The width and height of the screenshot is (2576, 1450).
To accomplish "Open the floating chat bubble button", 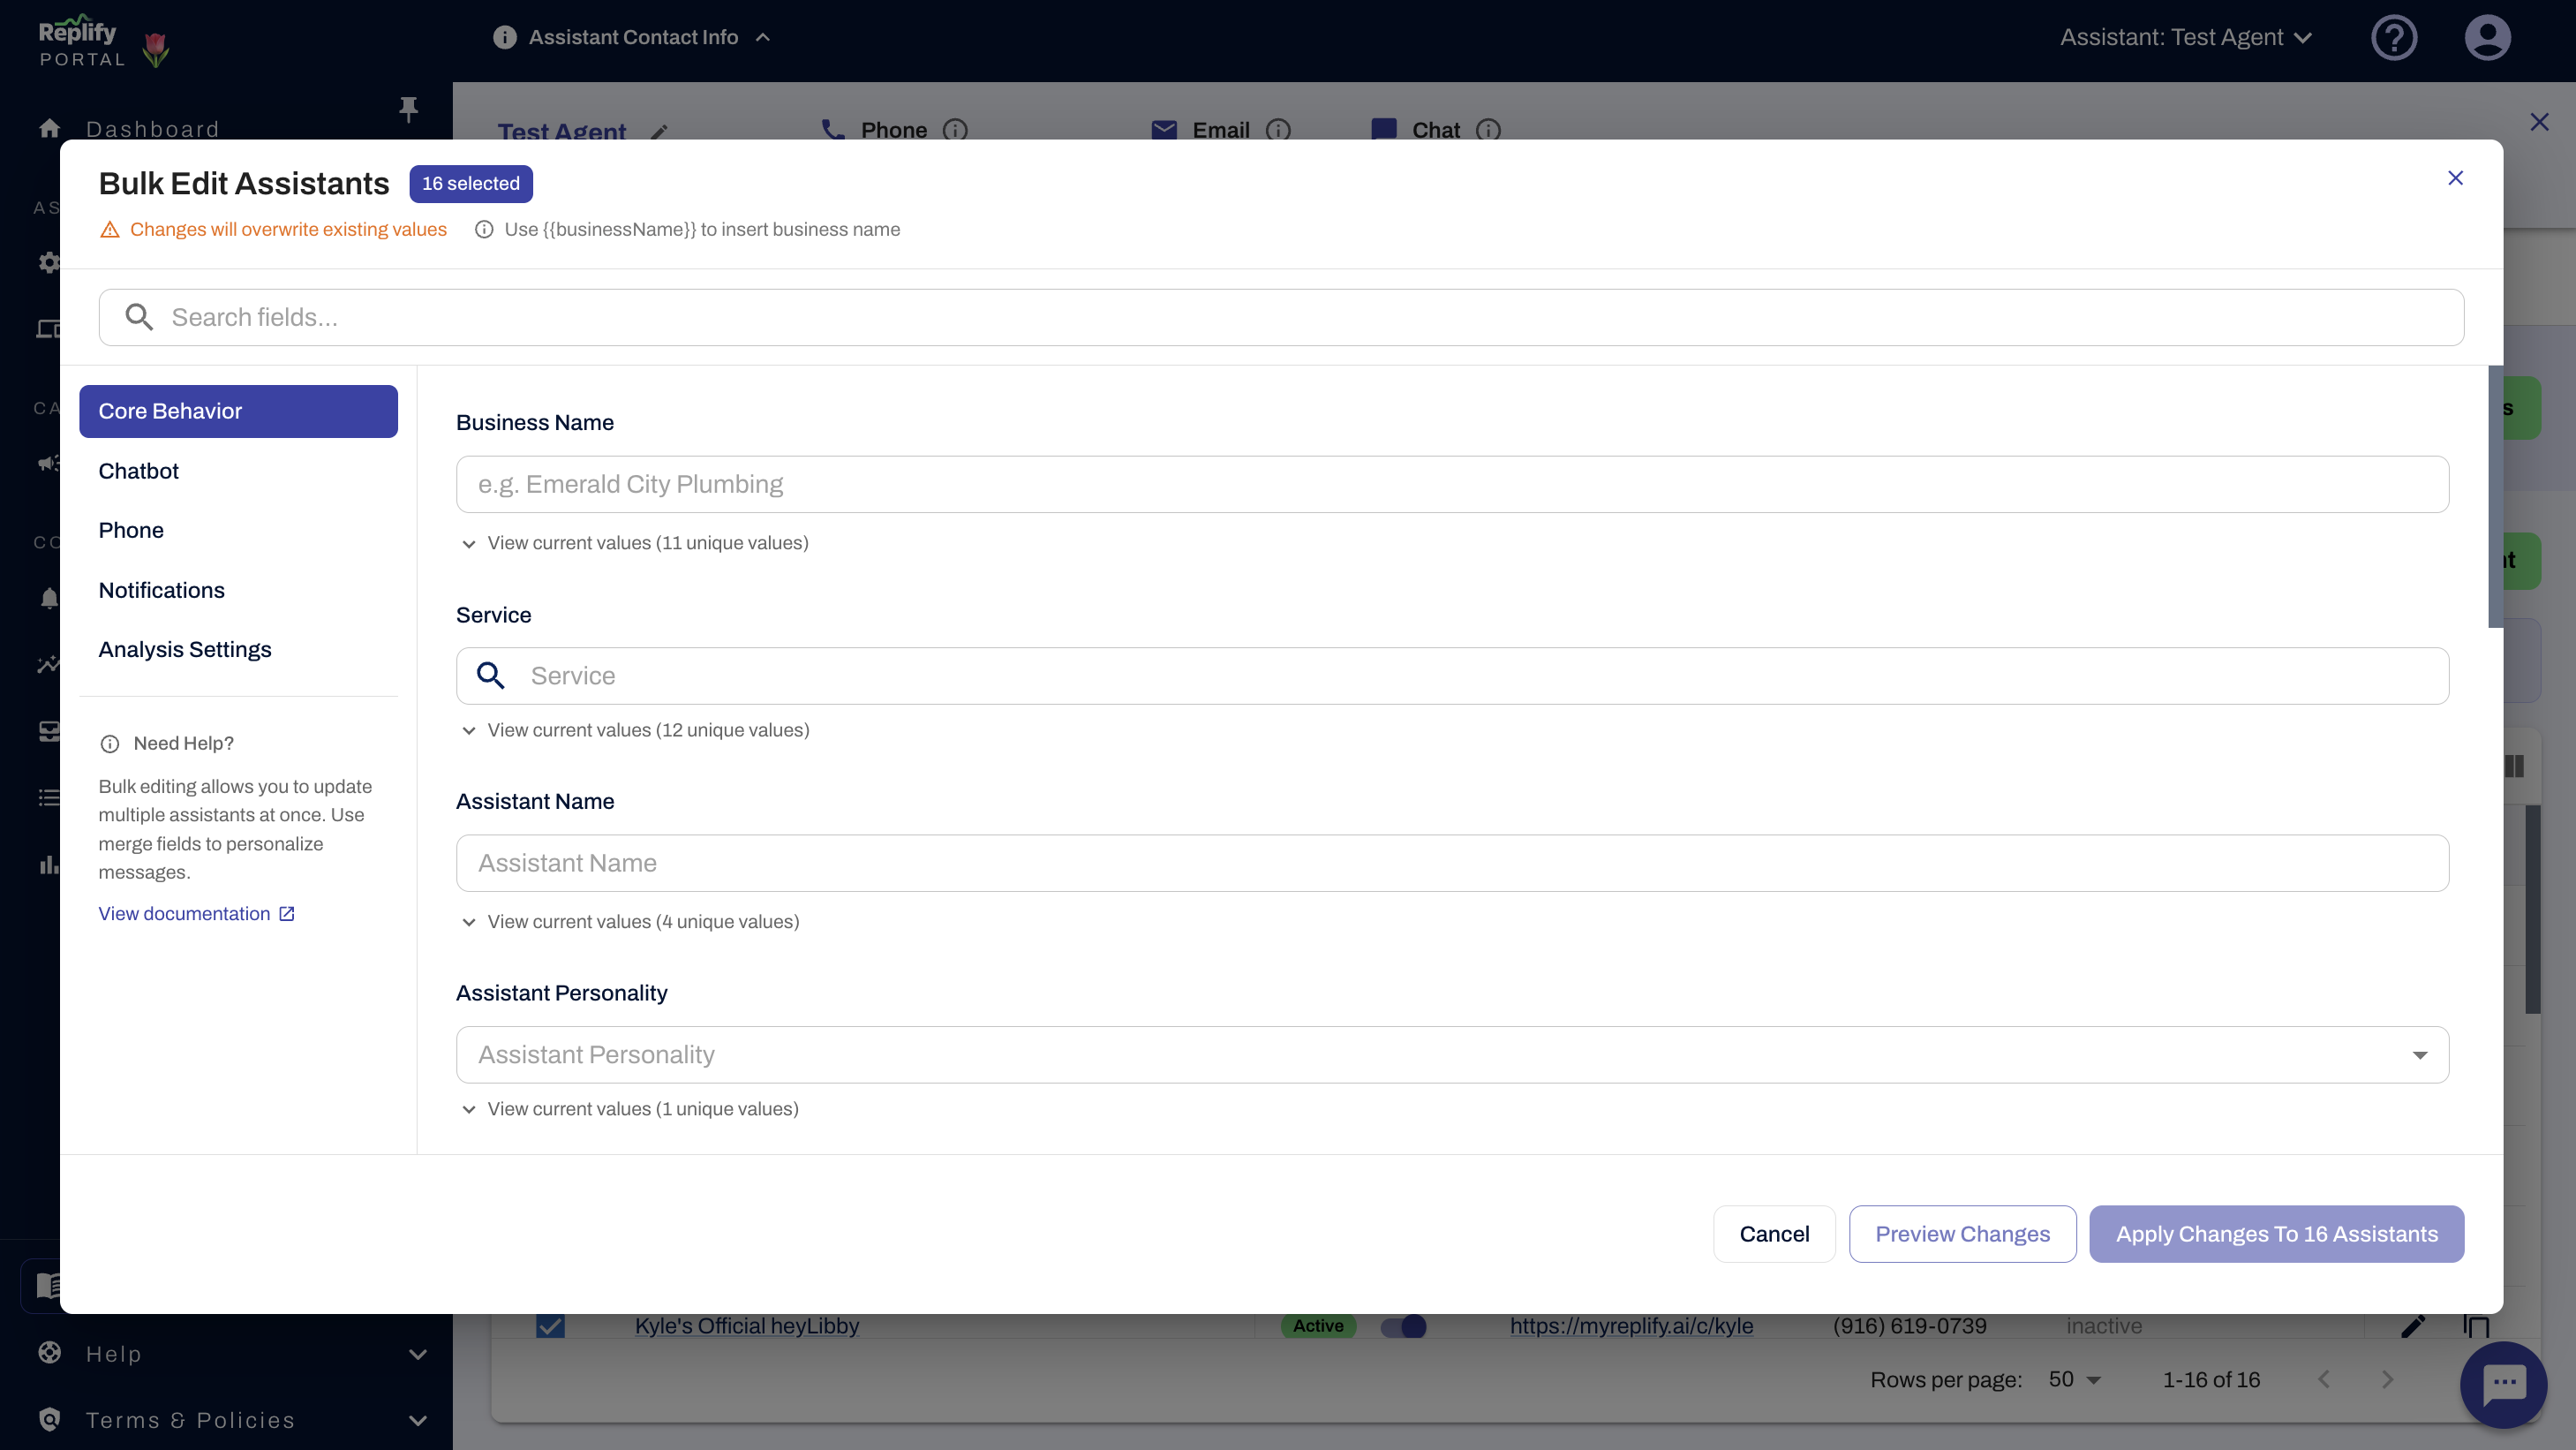I will click(2504, 1385).
